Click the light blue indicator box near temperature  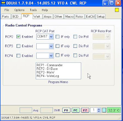(x=104, y=110)
